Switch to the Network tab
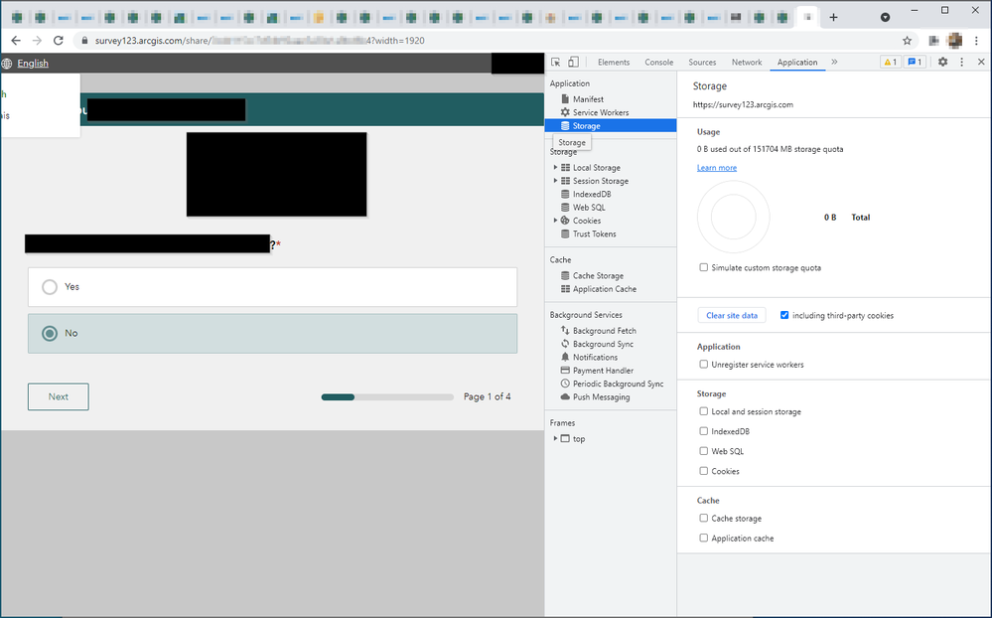992x618 pixels. coord(747,62)
